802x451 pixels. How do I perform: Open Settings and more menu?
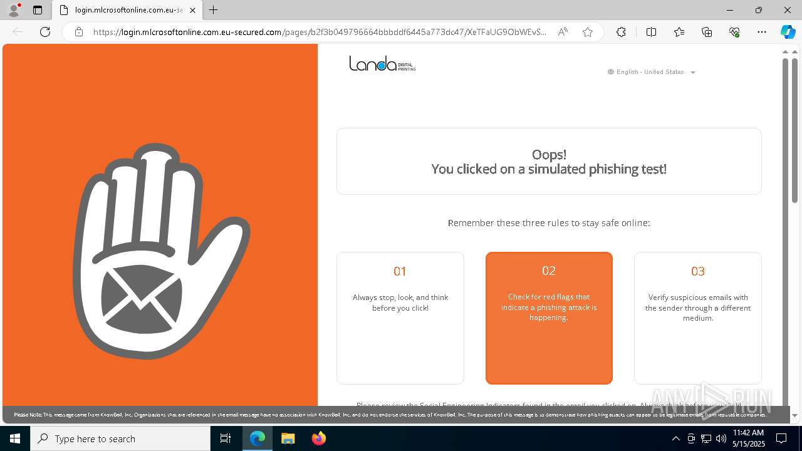click(762, 32)
